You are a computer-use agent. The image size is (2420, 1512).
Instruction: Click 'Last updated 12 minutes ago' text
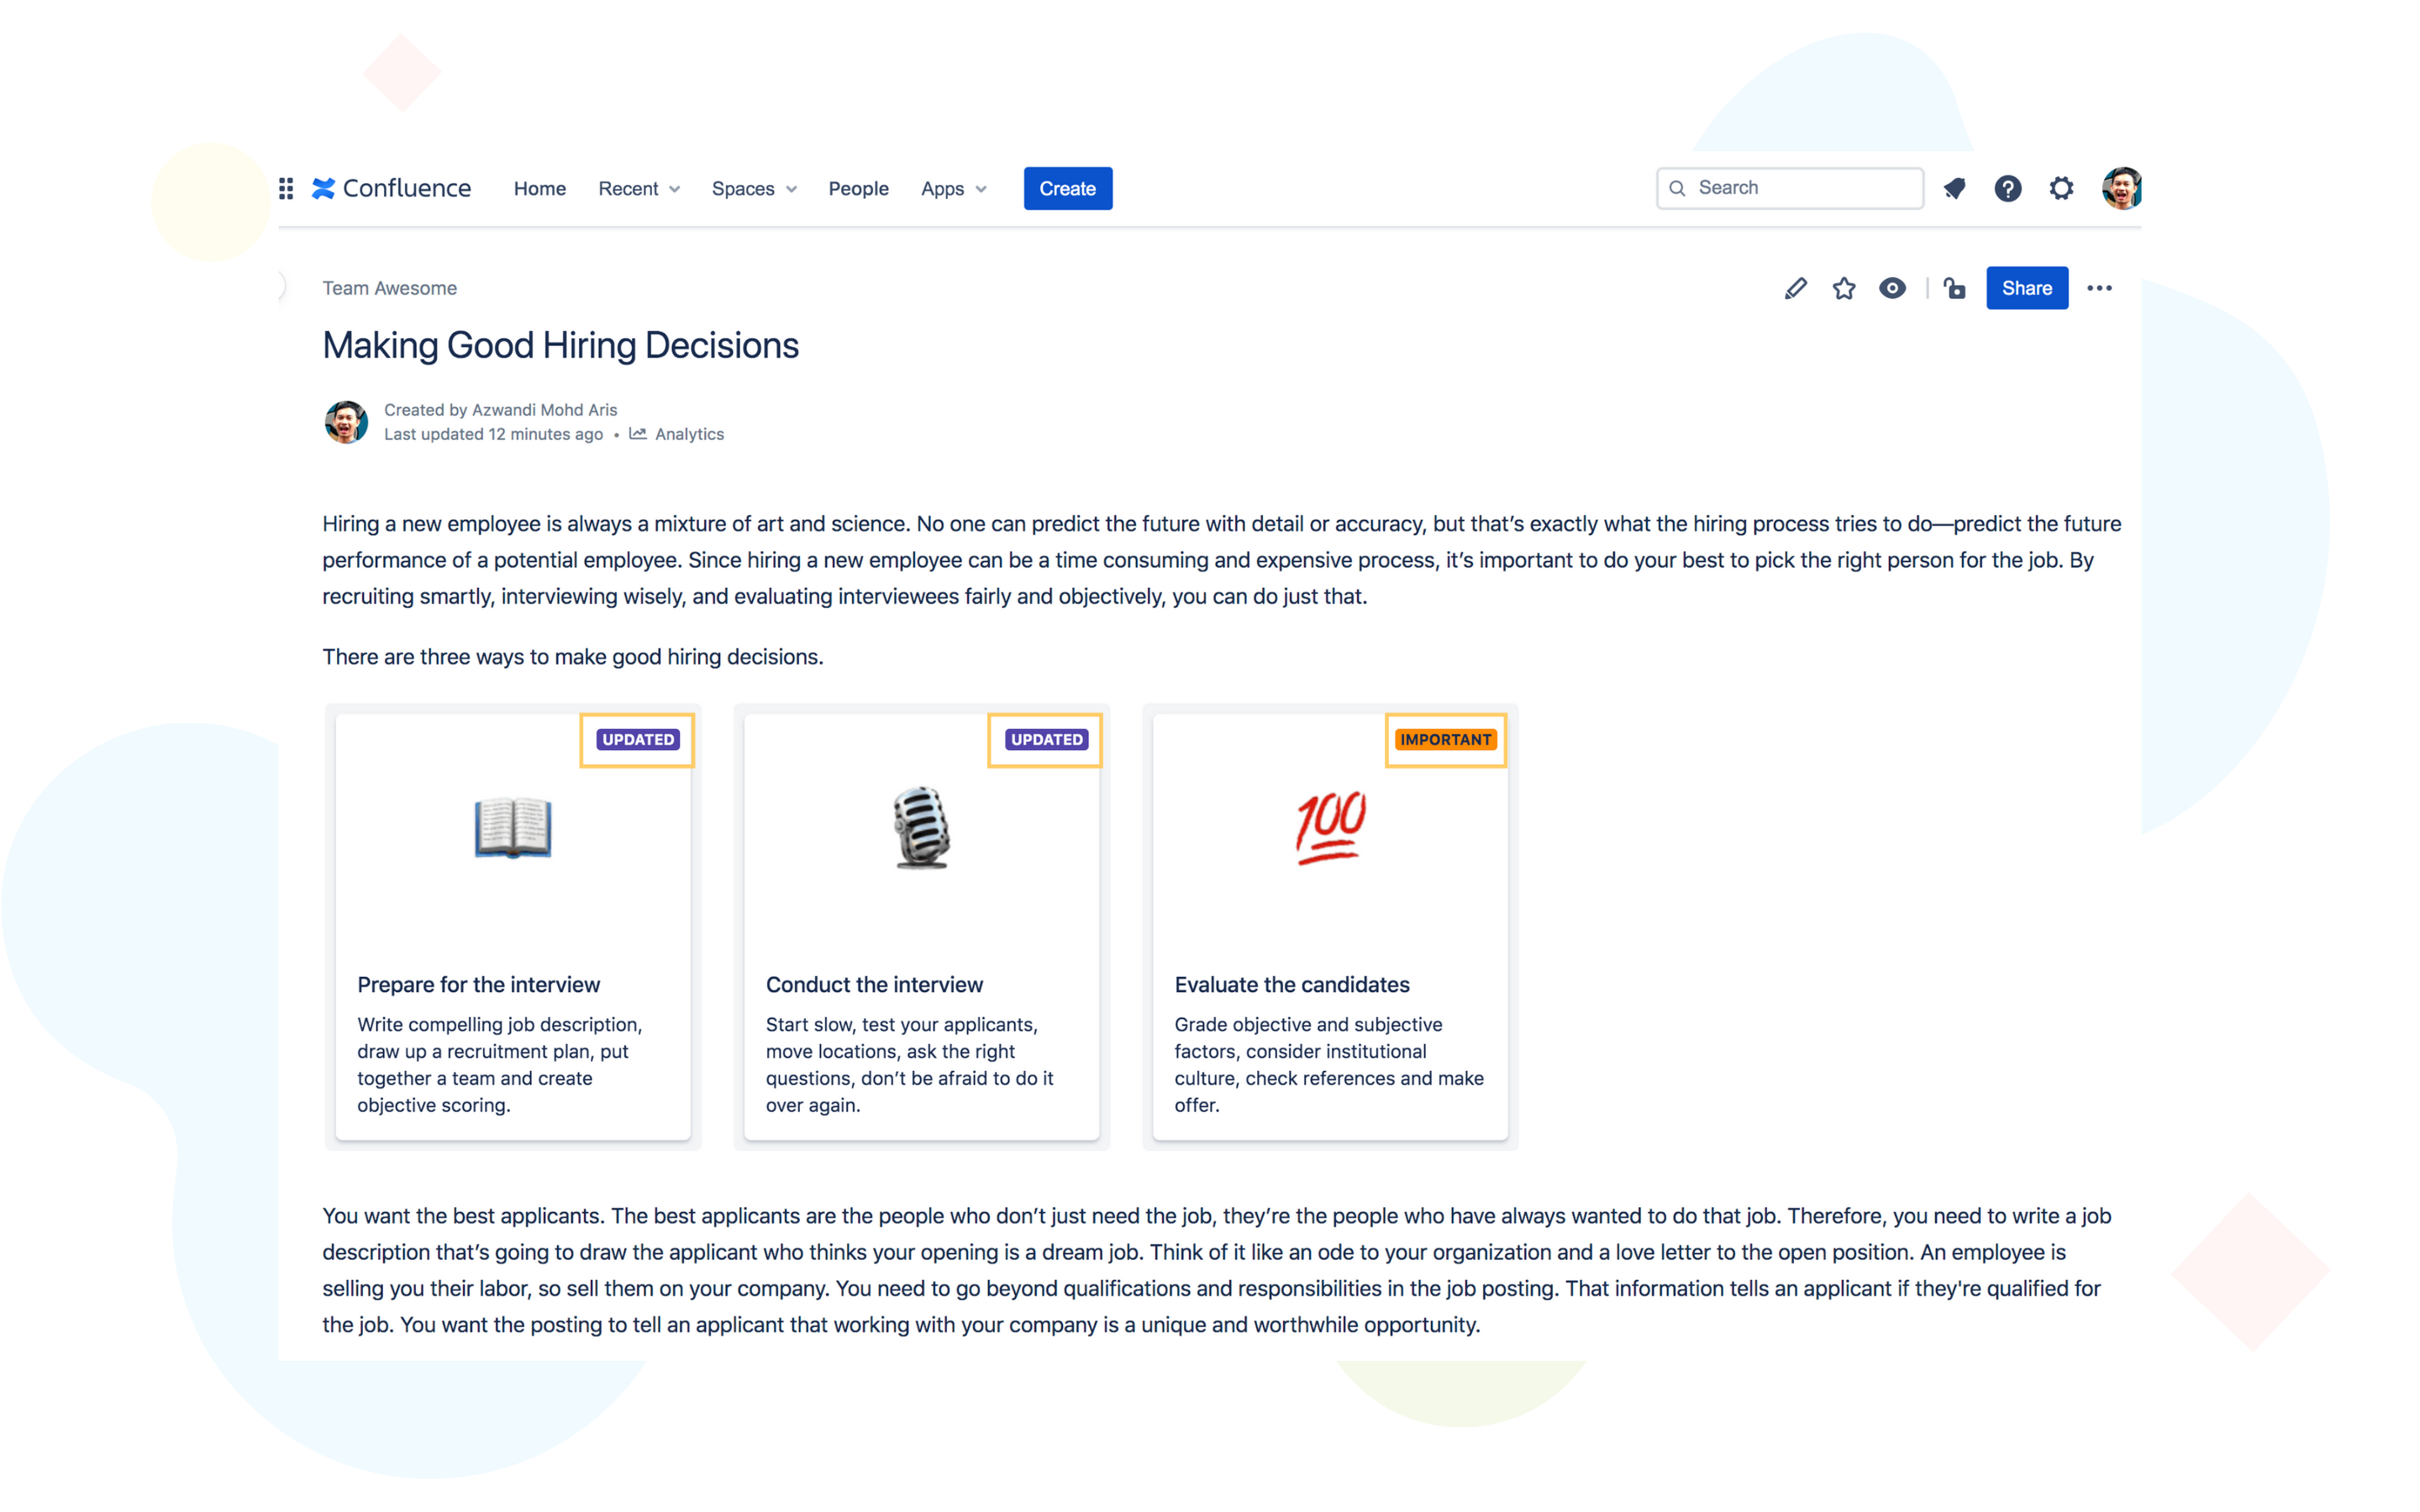pyautogui.click(x=493, y=434)
